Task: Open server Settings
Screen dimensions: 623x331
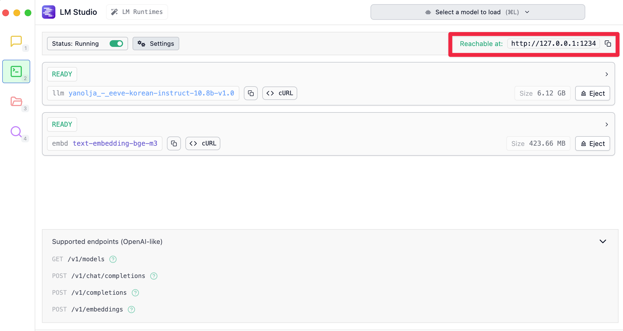Action: tap(156, 44)
